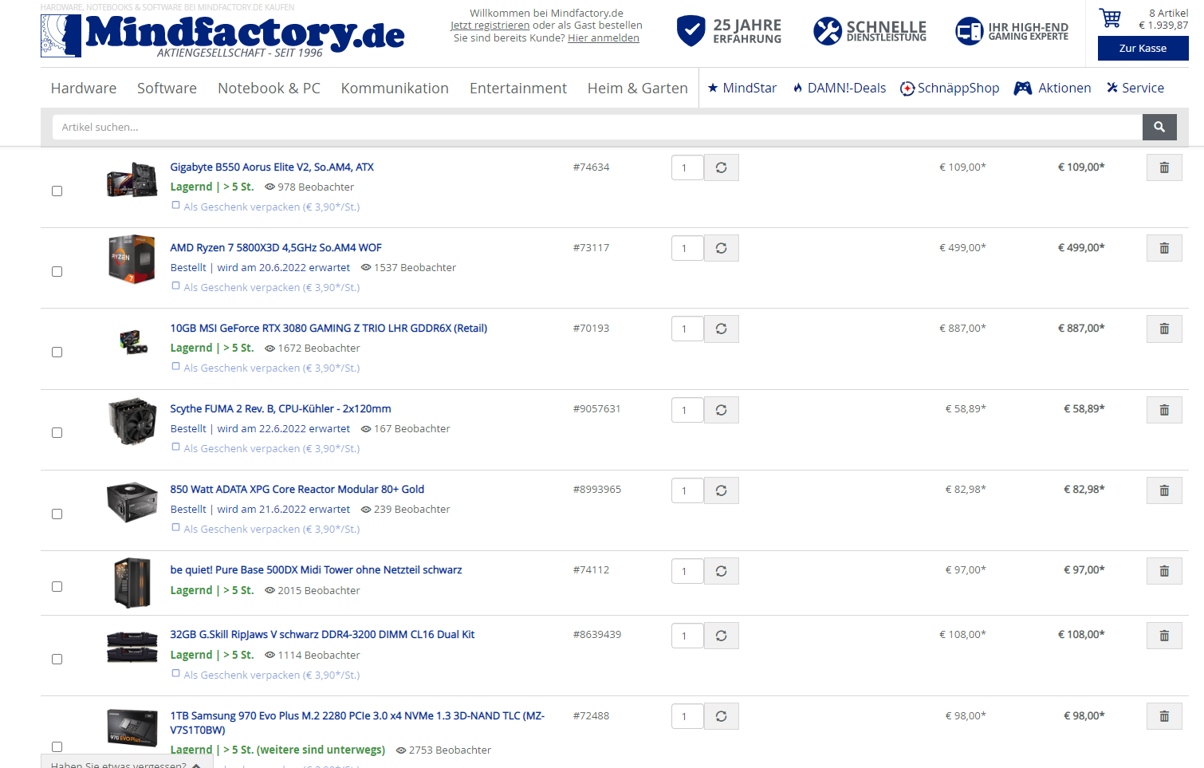Tick the AMD Ryzen 7 5800X3D row checkbox
Screen dimensions: 1204x768
(x=57, y=272)
